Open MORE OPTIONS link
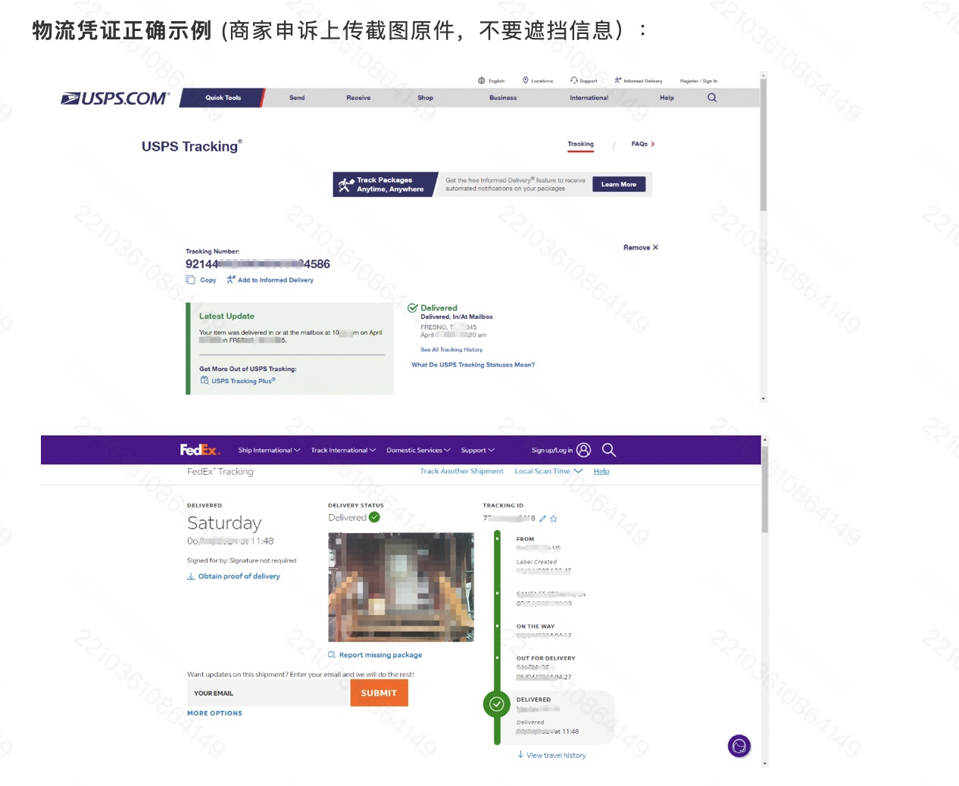Screen dimensions: 959x786 (214, 713)
